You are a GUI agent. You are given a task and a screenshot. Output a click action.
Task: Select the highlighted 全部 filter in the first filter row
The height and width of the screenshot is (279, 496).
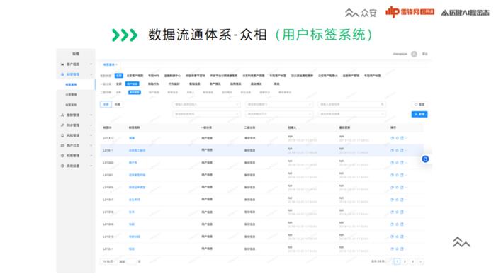118,76
